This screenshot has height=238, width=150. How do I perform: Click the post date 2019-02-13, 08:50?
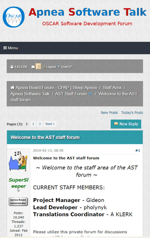click(48, 150)
